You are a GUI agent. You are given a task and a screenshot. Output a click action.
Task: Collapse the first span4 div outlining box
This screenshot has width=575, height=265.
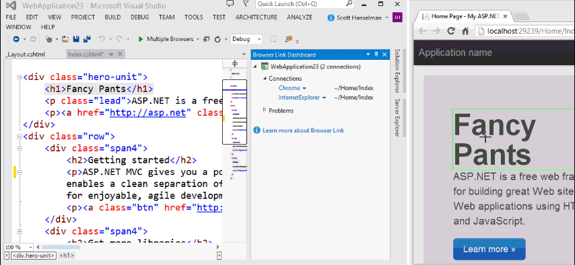click(x=19, y=149)
